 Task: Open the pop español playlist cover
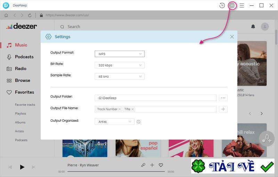tap(138, 148)
